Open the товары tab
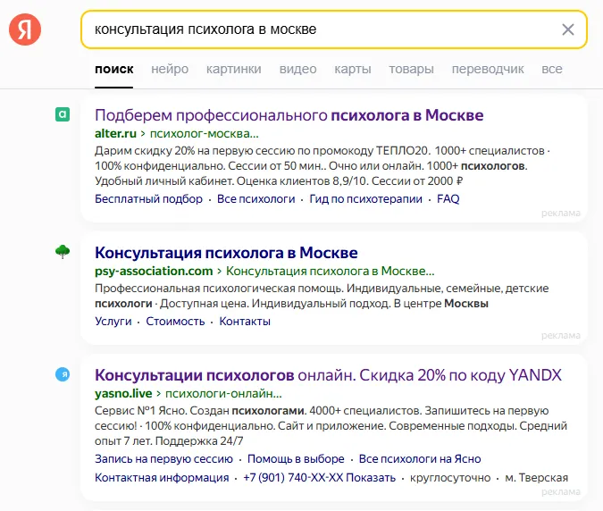603x511 pixels. pyautogui.click(x=411, y=69)
